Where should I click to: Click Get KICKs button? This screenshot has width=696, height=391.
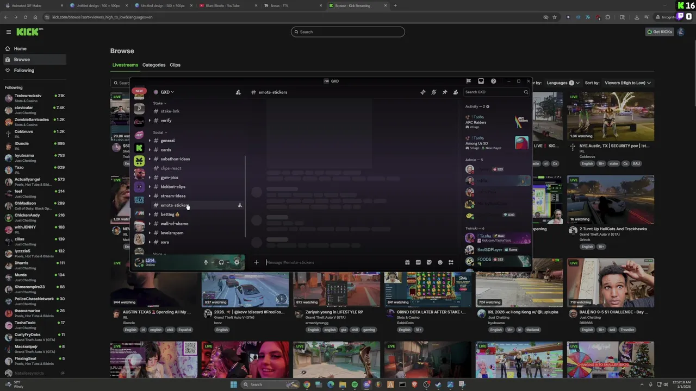point(660,32)
